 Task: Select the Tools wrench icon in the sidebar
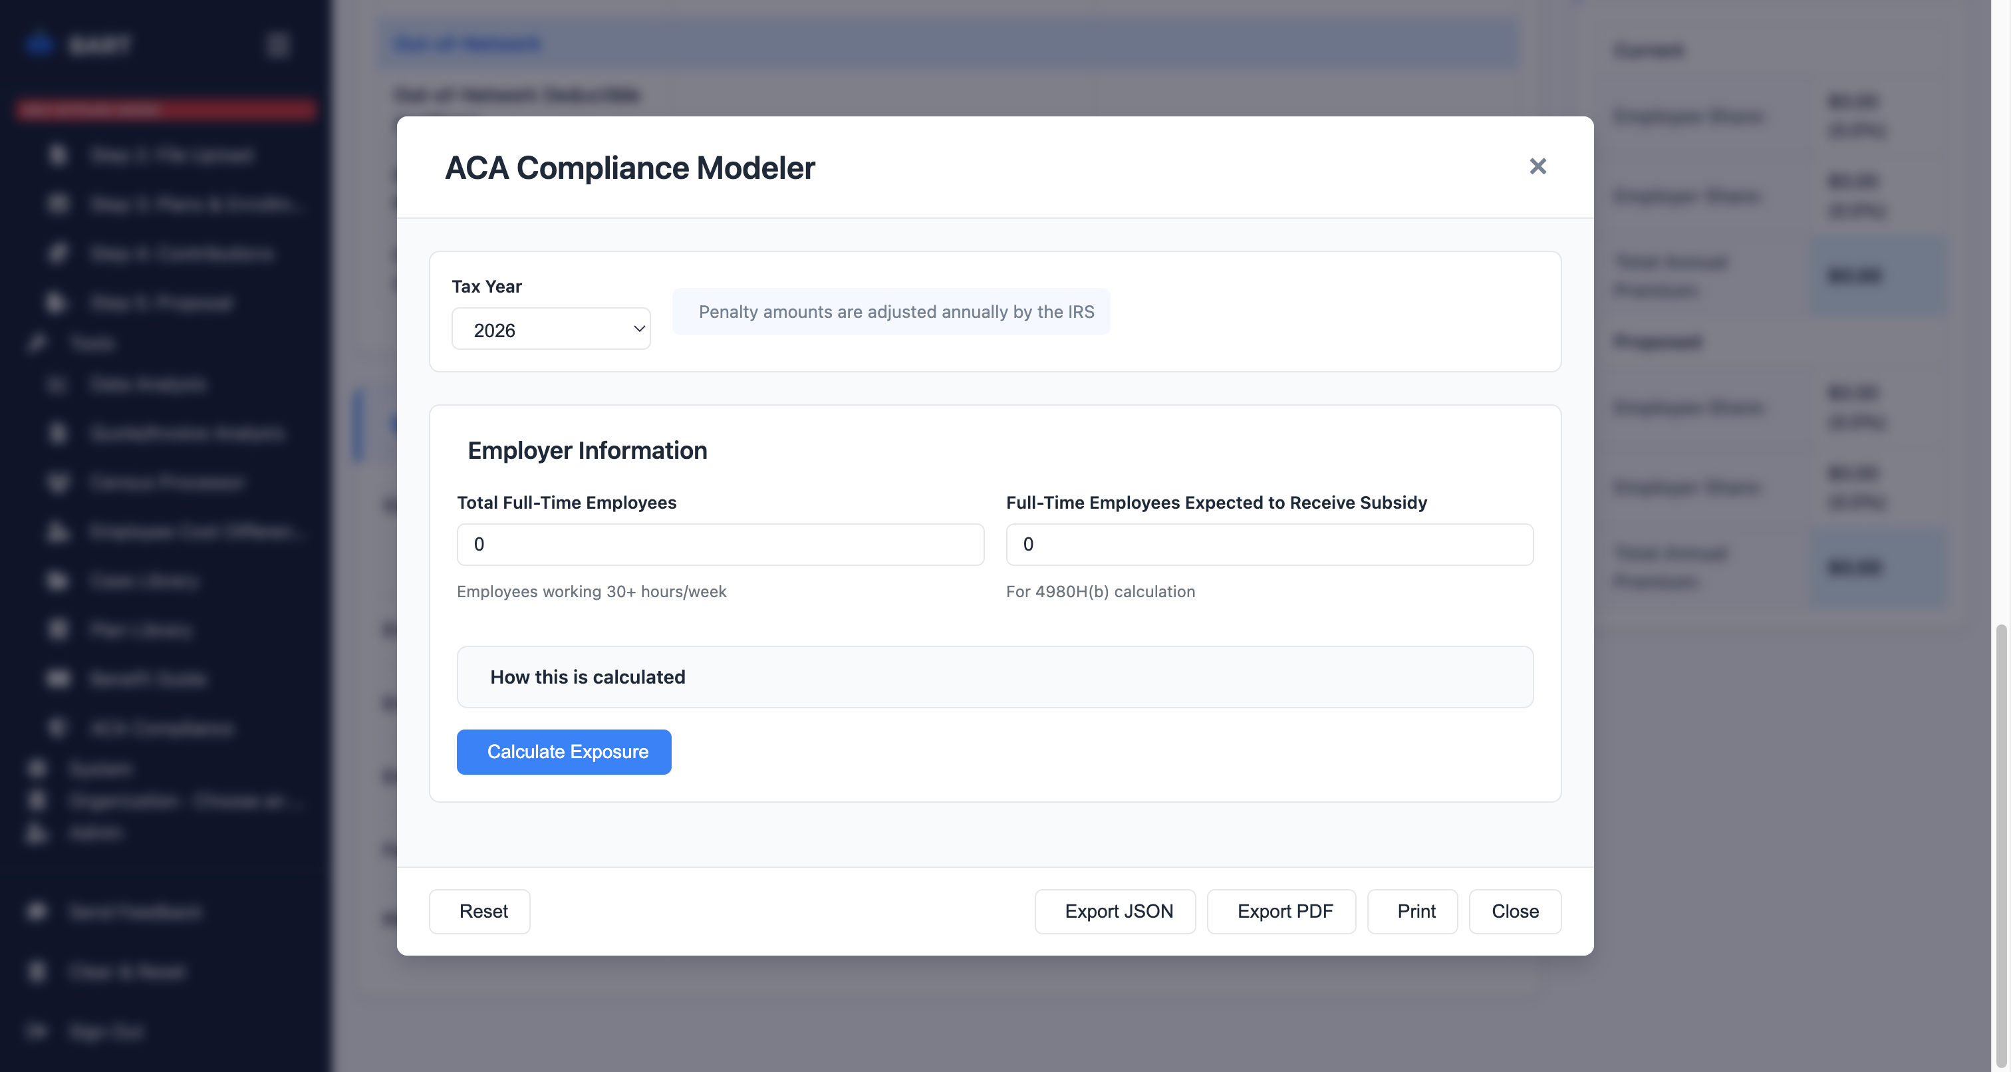click(37, 342)
